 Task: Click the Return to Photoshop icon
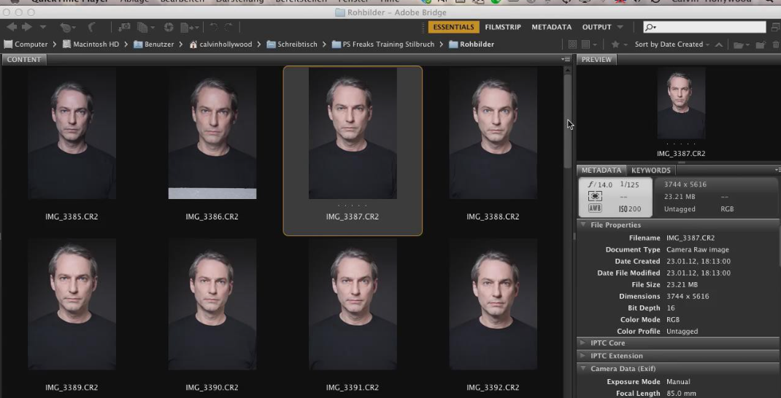click(92, 28)
